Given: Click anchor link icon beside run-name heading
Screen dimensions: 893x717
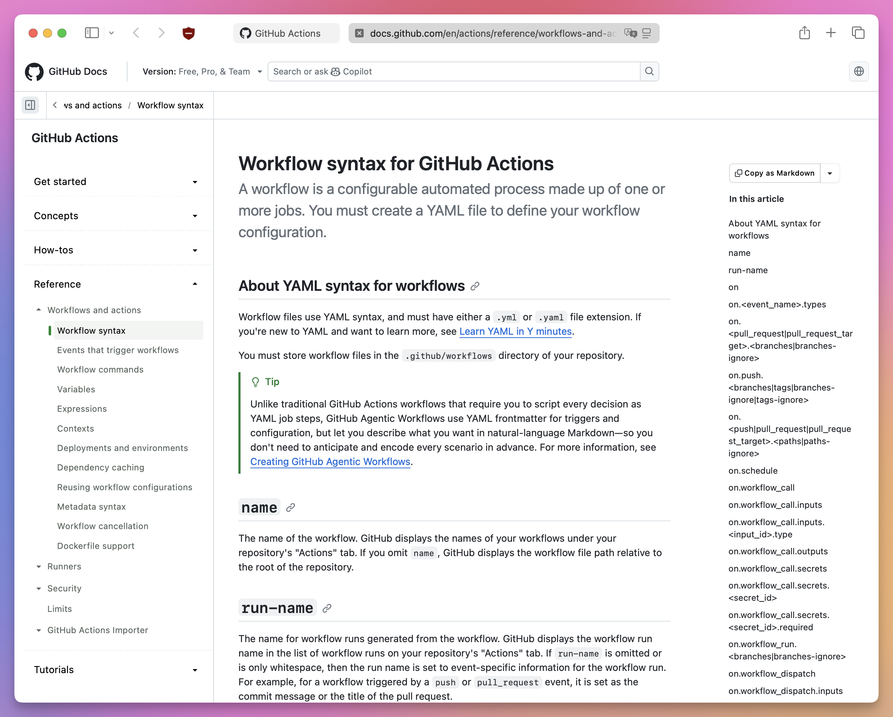Looking at the screenshot, I should [327, 608].
